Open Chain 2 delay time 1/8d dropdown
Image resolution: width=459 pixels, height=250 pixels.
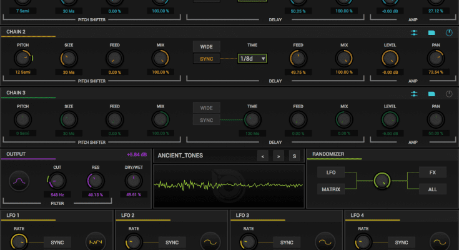coord(252,59)
